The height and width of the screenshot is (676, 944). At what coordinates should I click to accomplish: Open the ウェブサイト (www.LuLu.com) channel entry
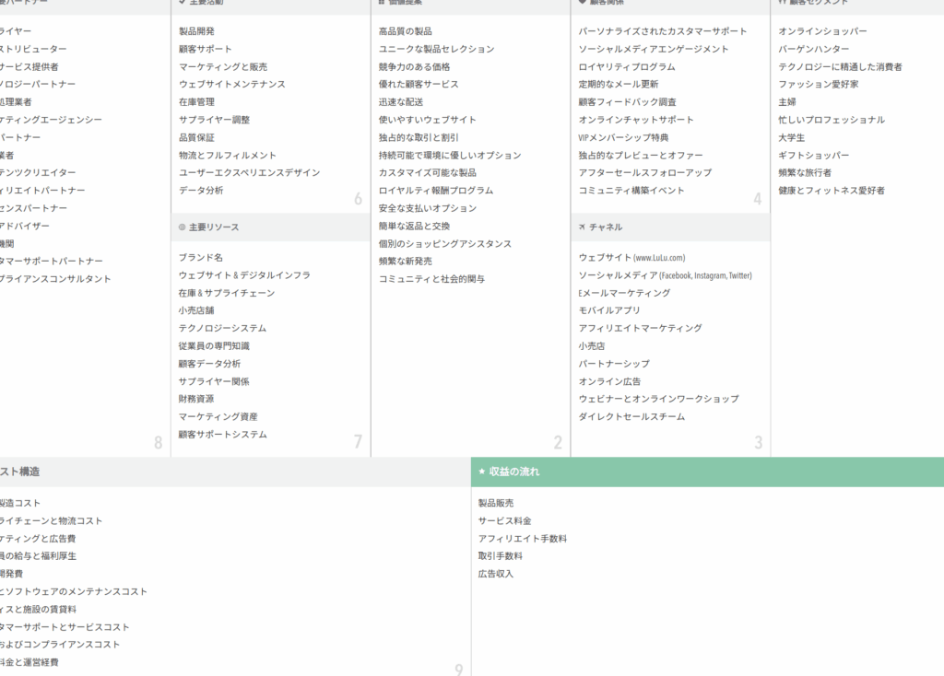631,258
